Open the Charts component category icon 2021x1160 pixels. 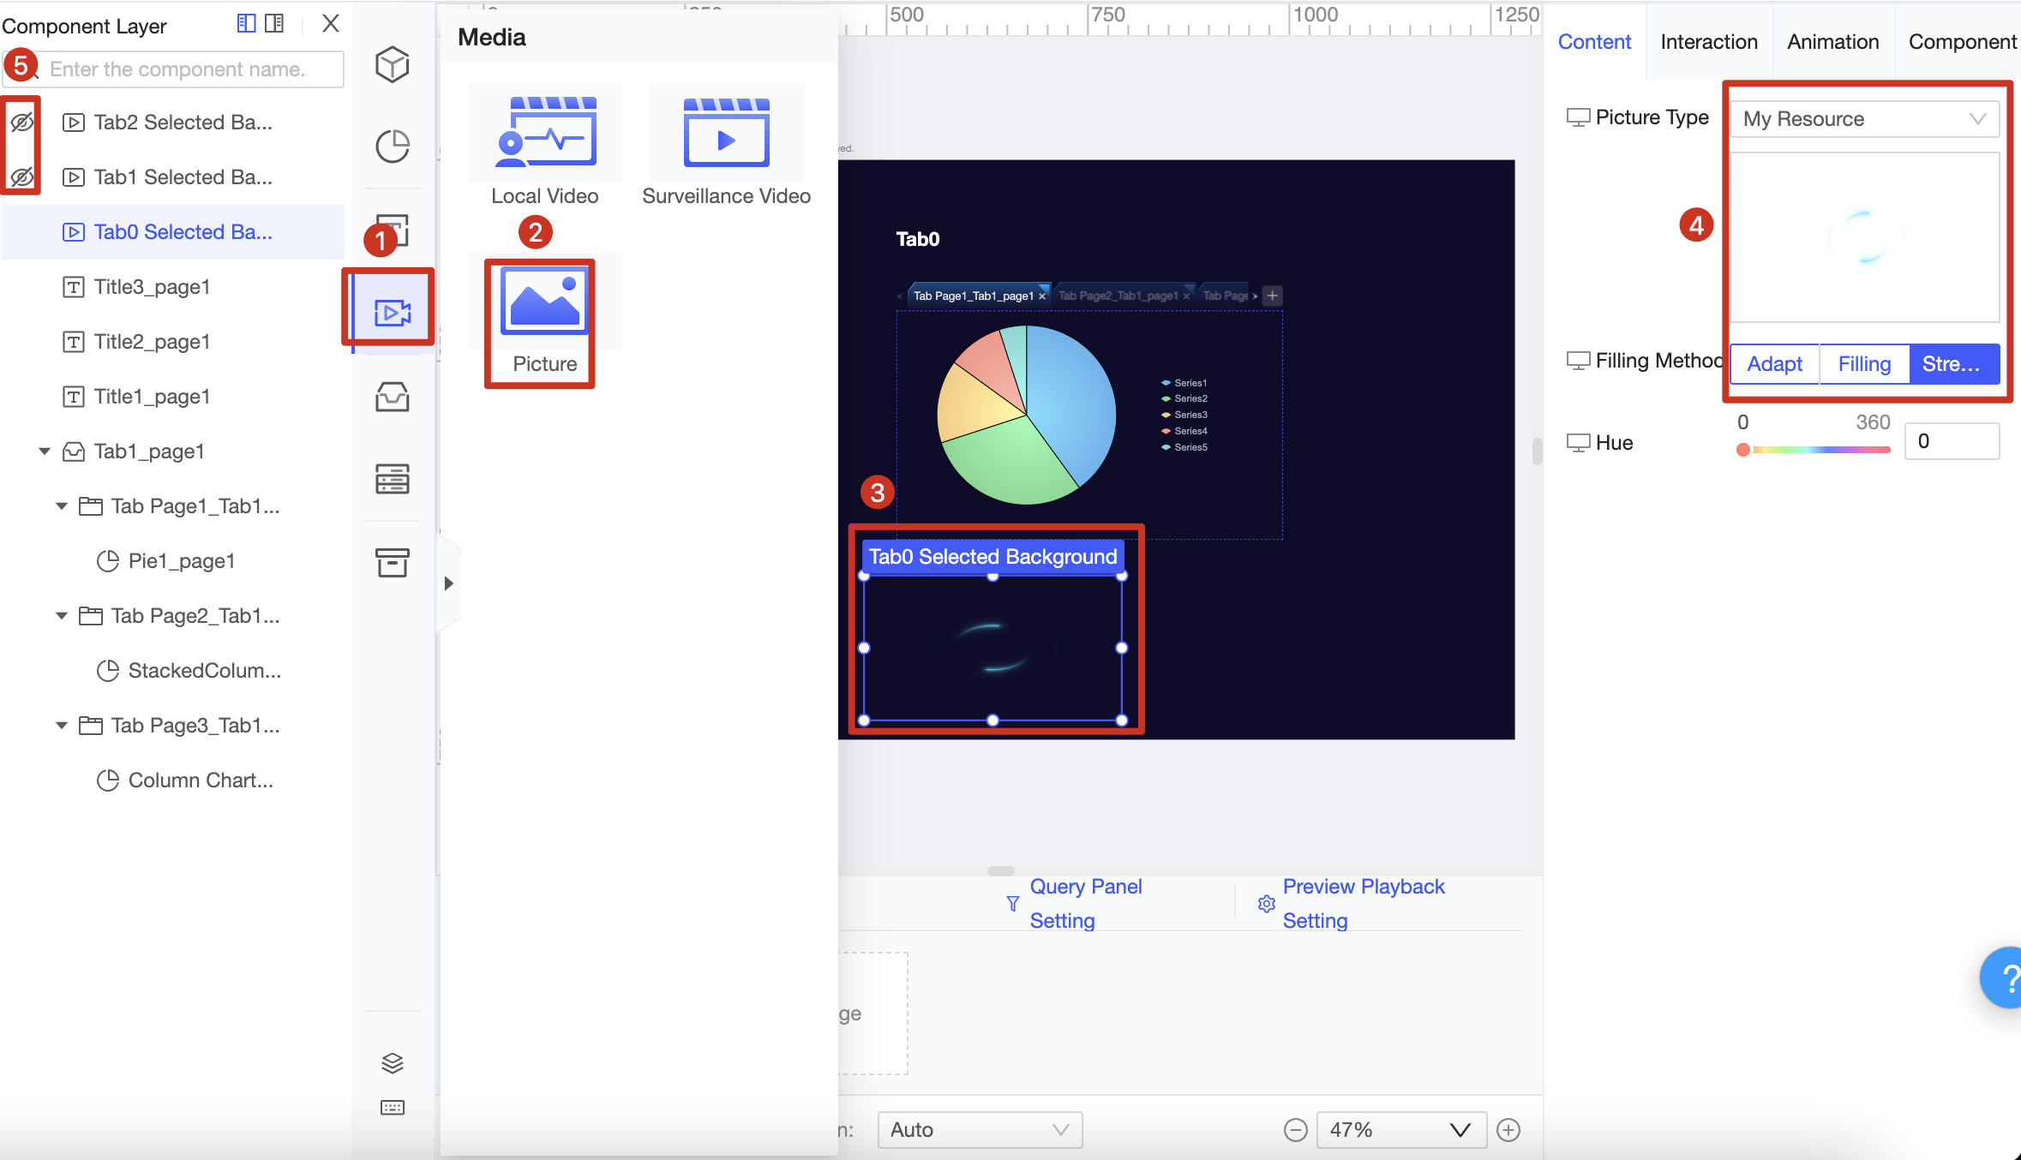click(392, 146)
